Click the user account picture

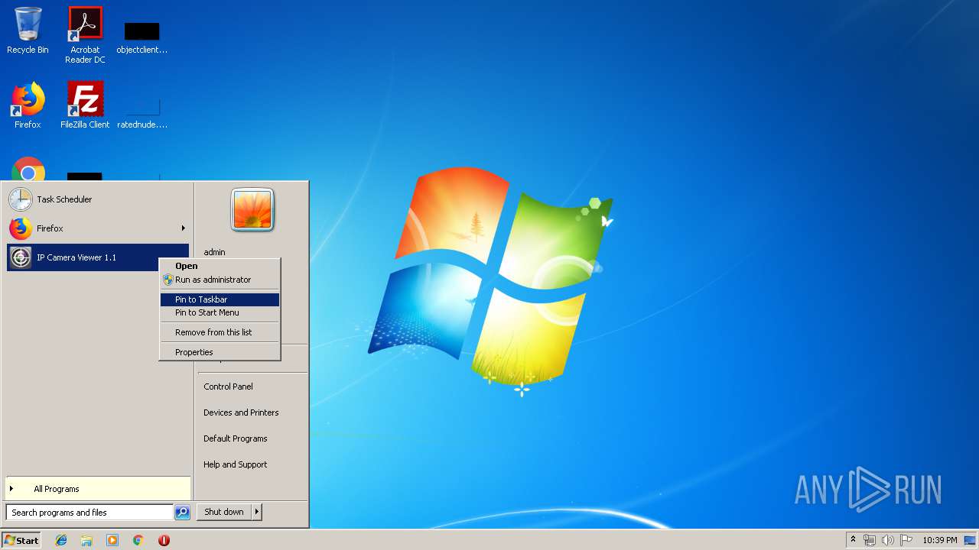252,209
